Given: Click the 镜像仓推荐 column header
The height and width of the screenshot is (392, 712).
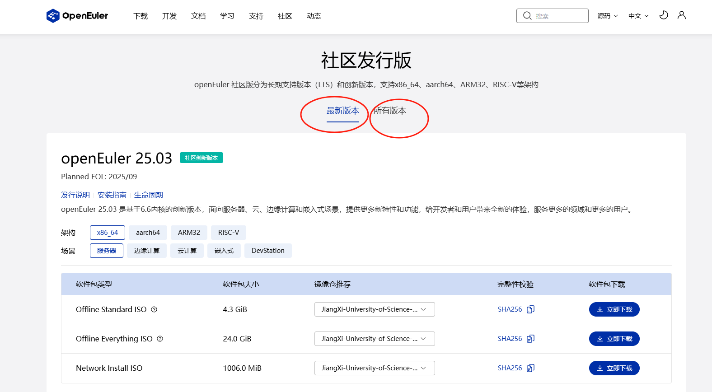Looking at the screenshot, I should (333, 285).
